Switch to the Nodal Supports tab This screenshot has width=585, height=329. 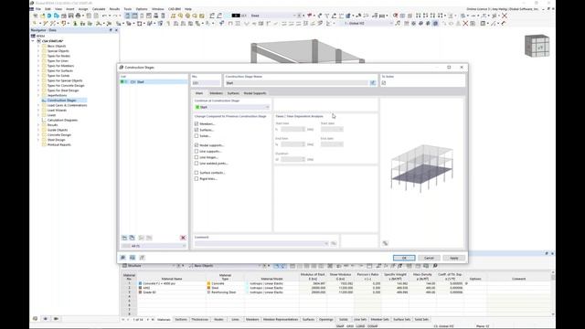tap(255, 93)
